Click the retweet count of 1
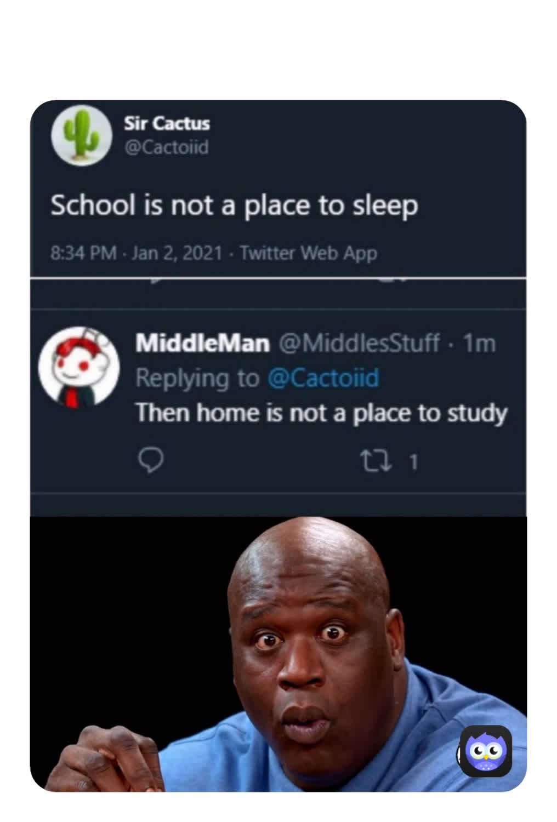The image size is (557, 822). (414, 463)
